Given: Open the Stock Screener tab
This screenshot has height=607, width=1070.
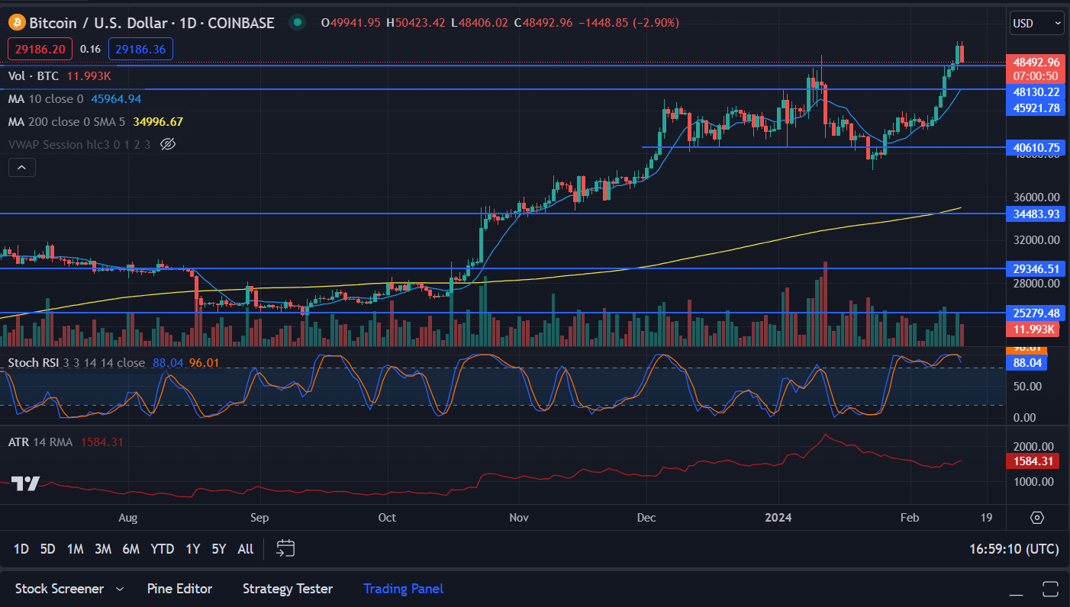Looking at the screenshot, I should click(x=60, y=589).
